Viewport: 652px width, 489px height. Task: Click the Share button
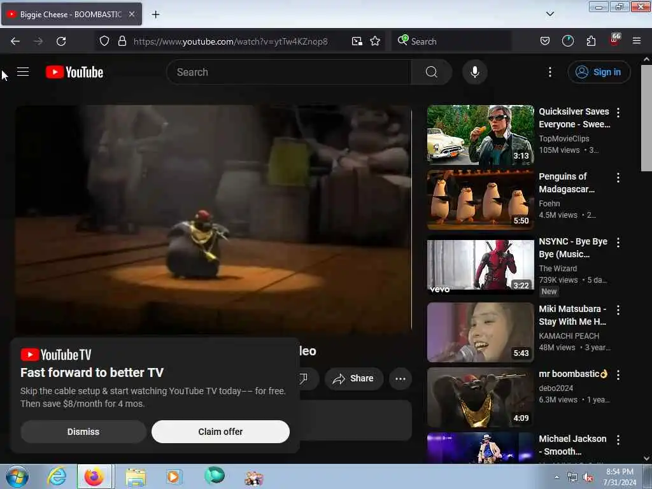click(x=353, y=379)
